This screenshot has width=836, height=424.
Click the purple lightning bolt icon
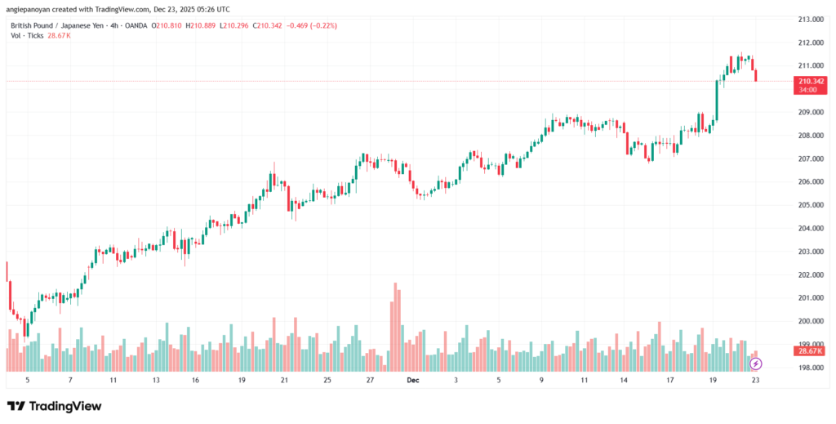pyautogui.click(x=755, y=363)
